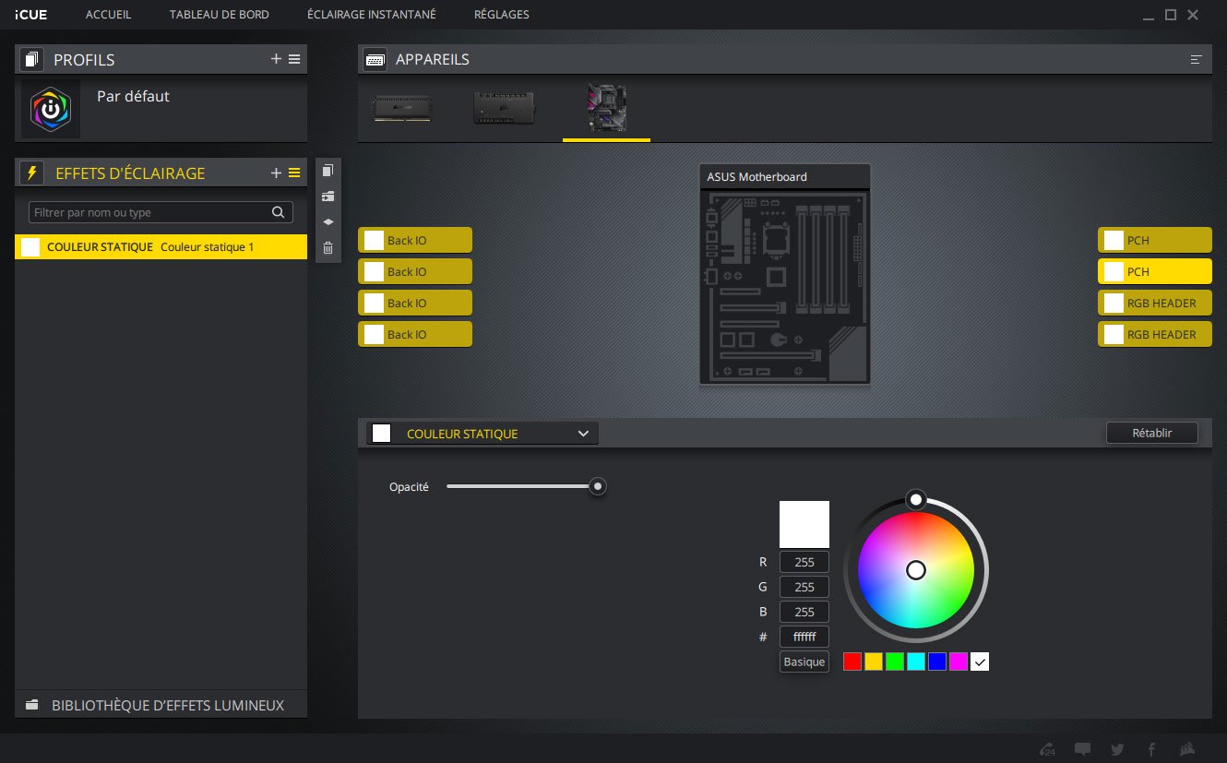The height and width of the screenshot is (763, 1227).
Task: Click the search magnifier in filter box
Action: (278, 212)
